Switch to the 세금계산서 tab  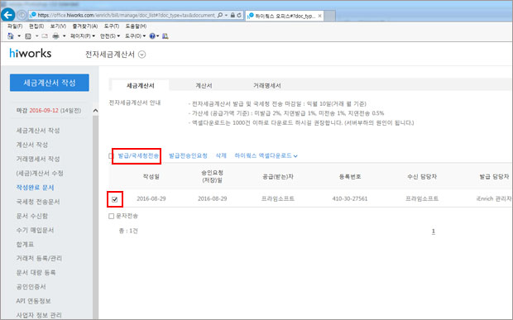(141, 85)
